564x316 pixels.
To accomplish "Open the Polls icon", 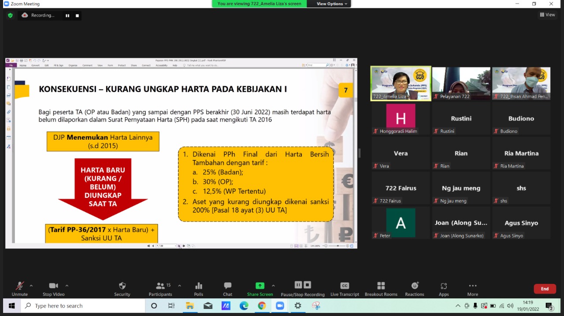I will tap(199, 289).
